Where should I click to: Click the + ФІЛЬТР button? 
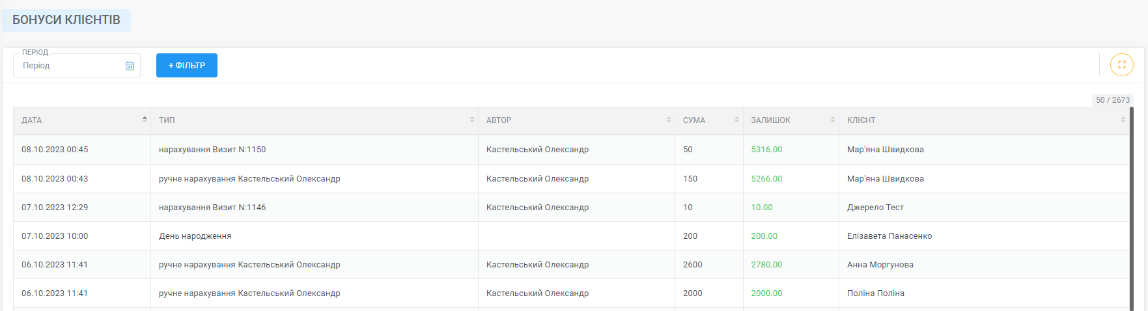[187, 65]
